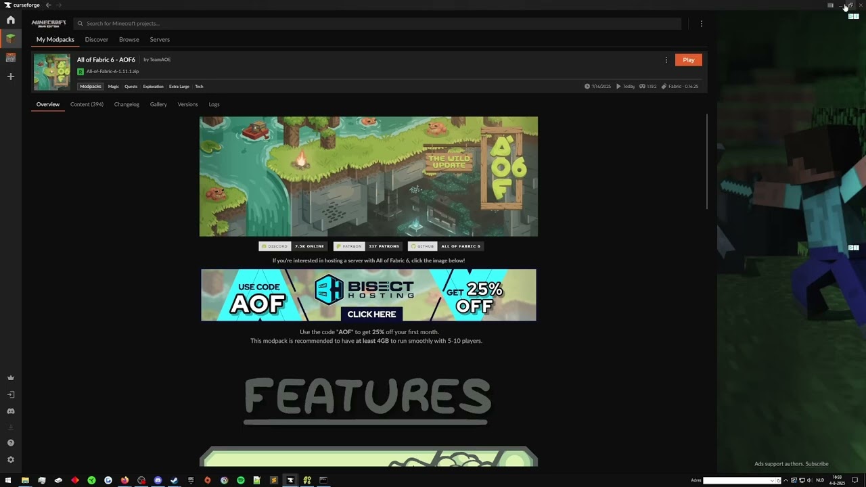Open the notification center icon
The height and width of the screenshot is (487, 866).
pyautogui.click(x=854, y=480)
